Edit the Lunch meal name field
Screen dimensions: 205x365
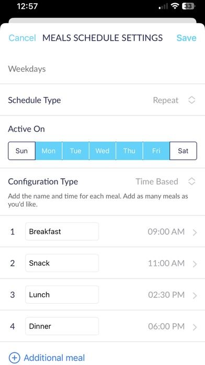click(x=62, y=295)
